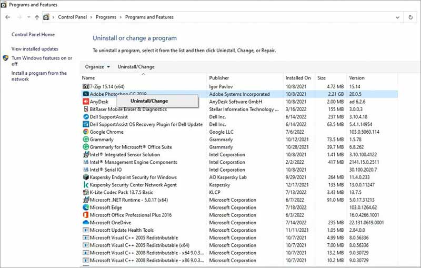This screenshot has height=268, width=421.
Task: Click the KLCP publisher cell
Action: pos(215,192)
